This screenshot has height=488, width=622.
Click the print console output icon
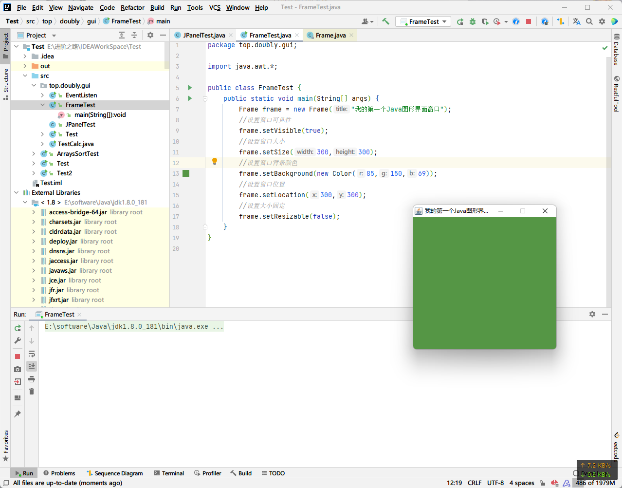tap(32, 379)
